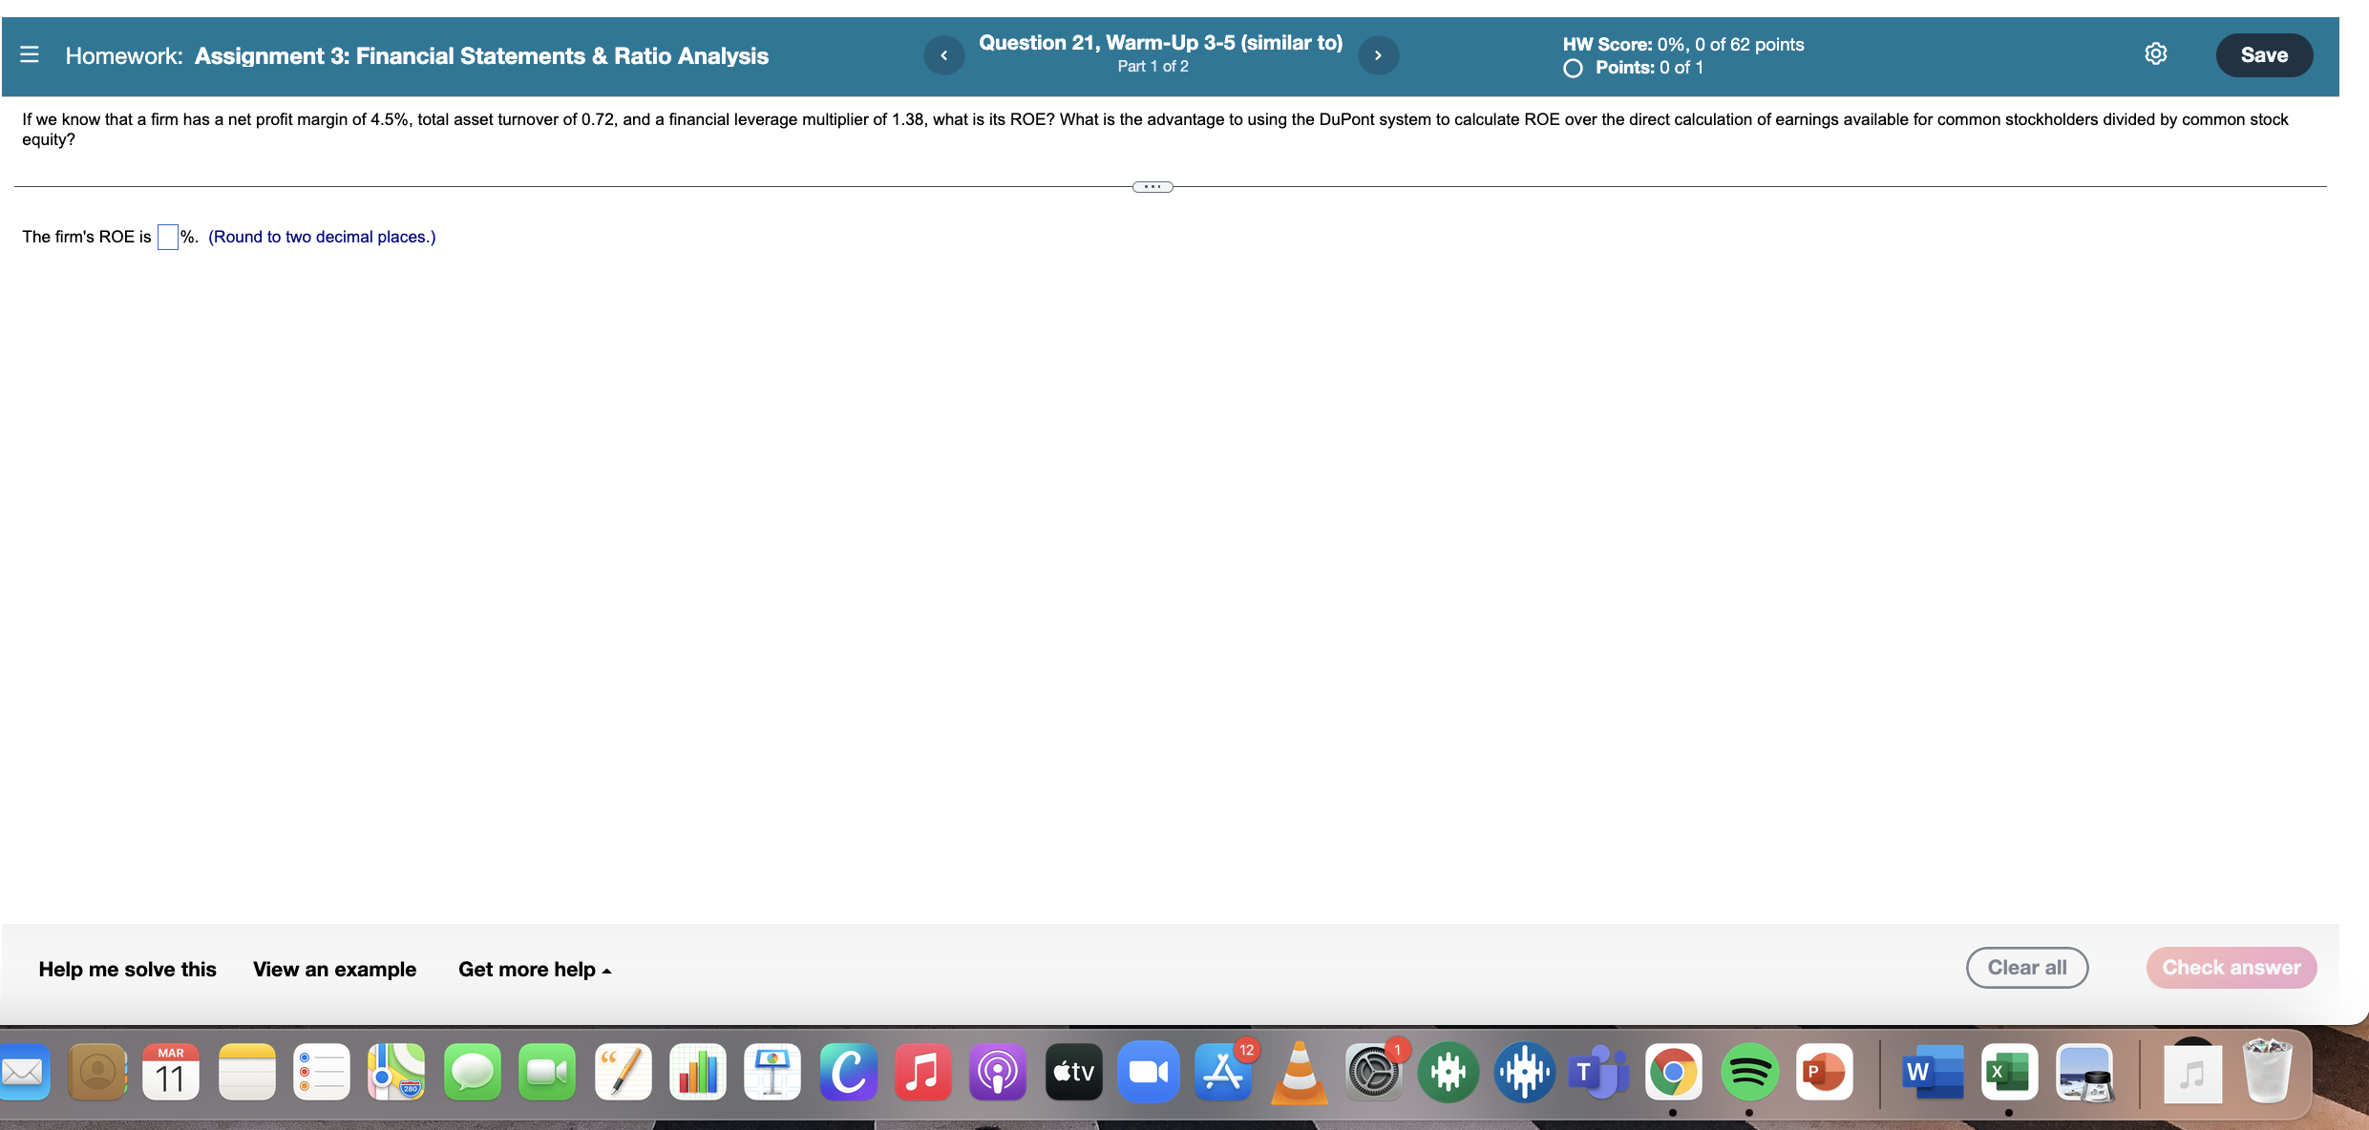Open the App Store with notifications
Image resolution: width=2369 pixels, height=1130 pixels.
point(1223,1072)
